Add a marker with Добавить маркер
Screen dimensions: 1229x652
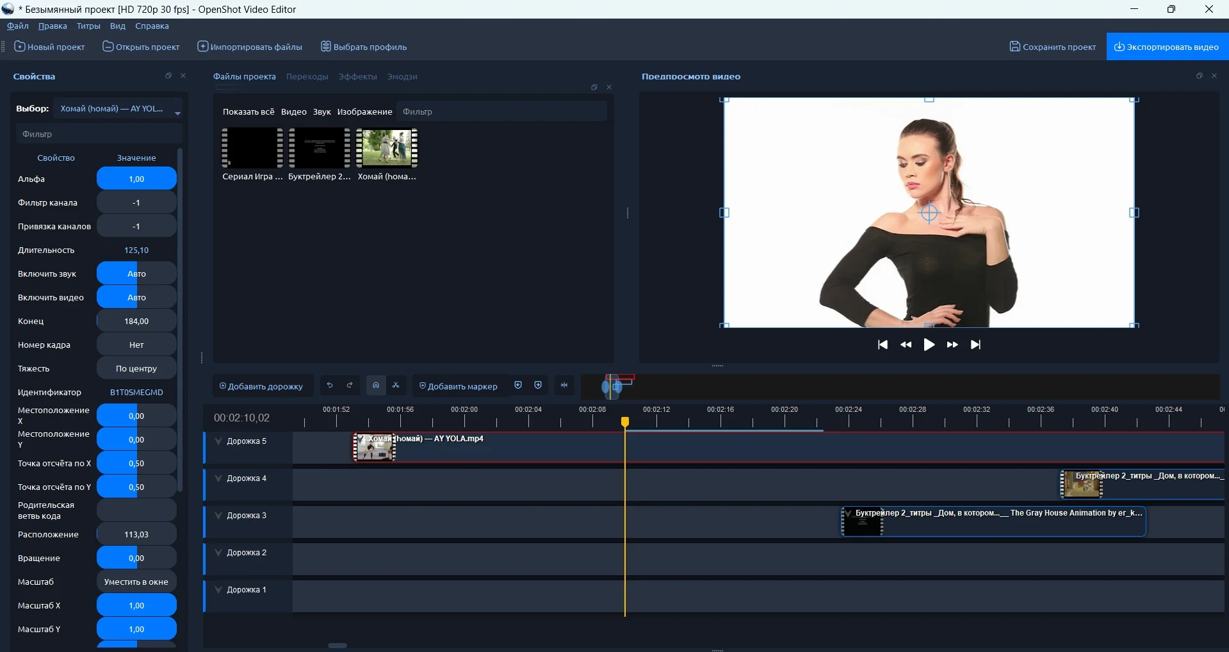click(459, 386)
